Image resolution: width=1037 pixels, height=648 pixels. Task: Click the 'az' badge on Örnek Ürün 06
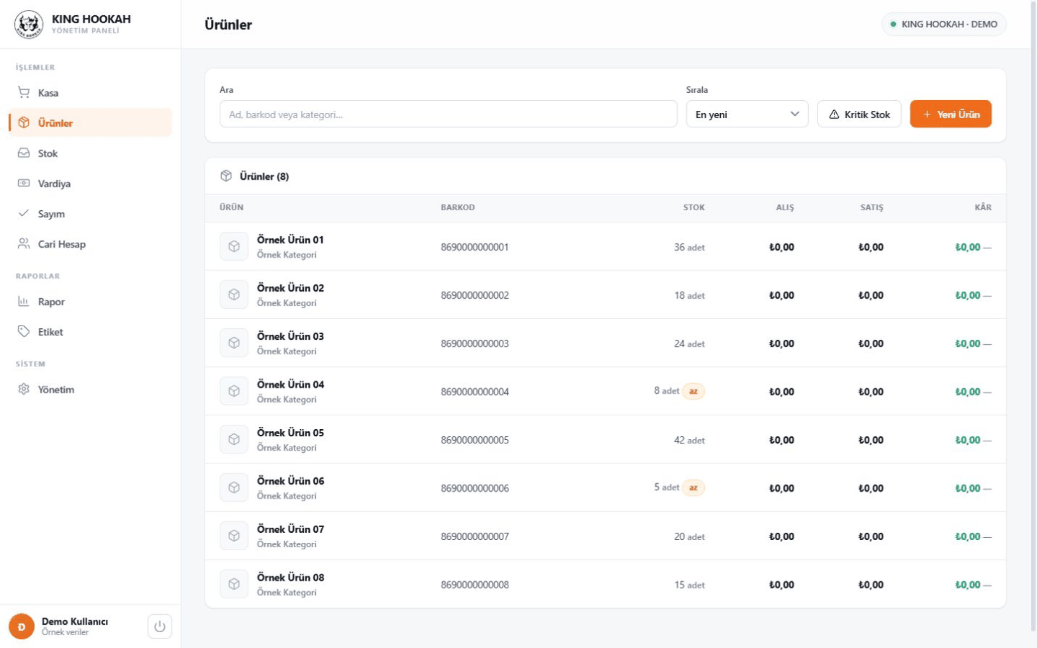(x=693, y=488)
